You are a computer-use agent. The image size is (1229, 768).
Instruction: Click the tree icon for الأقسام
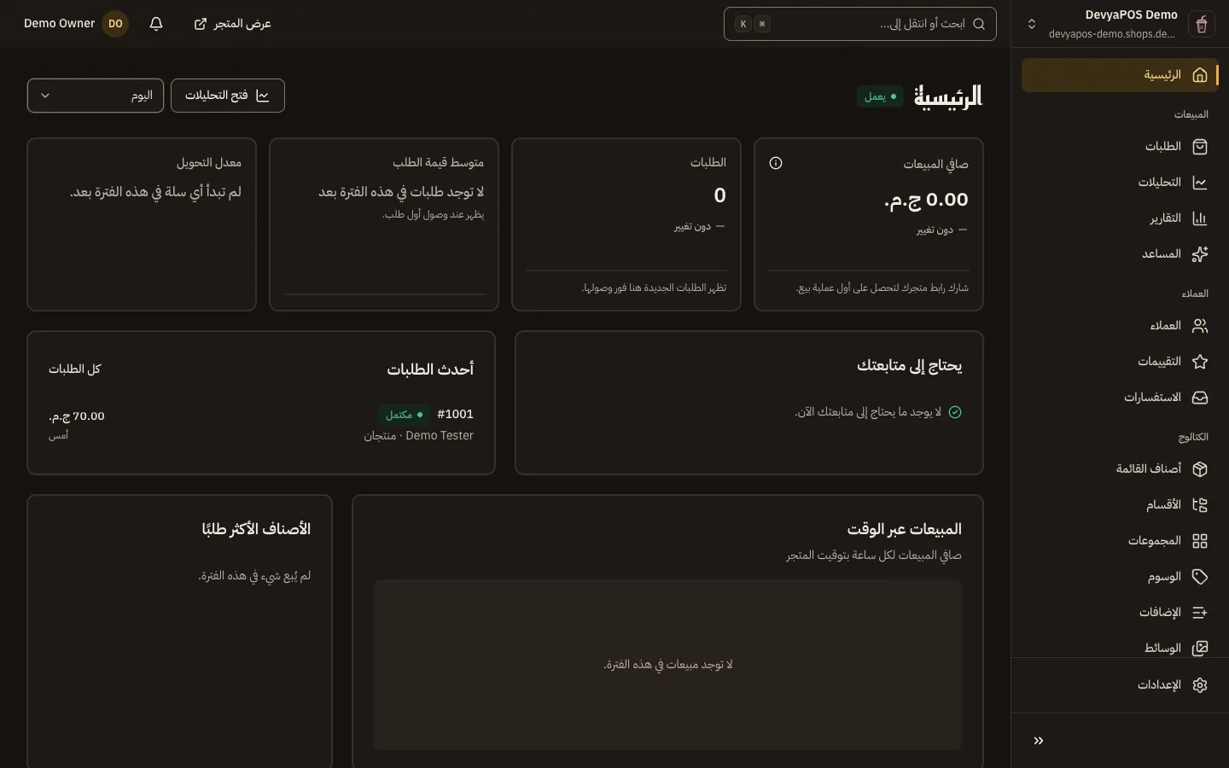click(1200, 505)
